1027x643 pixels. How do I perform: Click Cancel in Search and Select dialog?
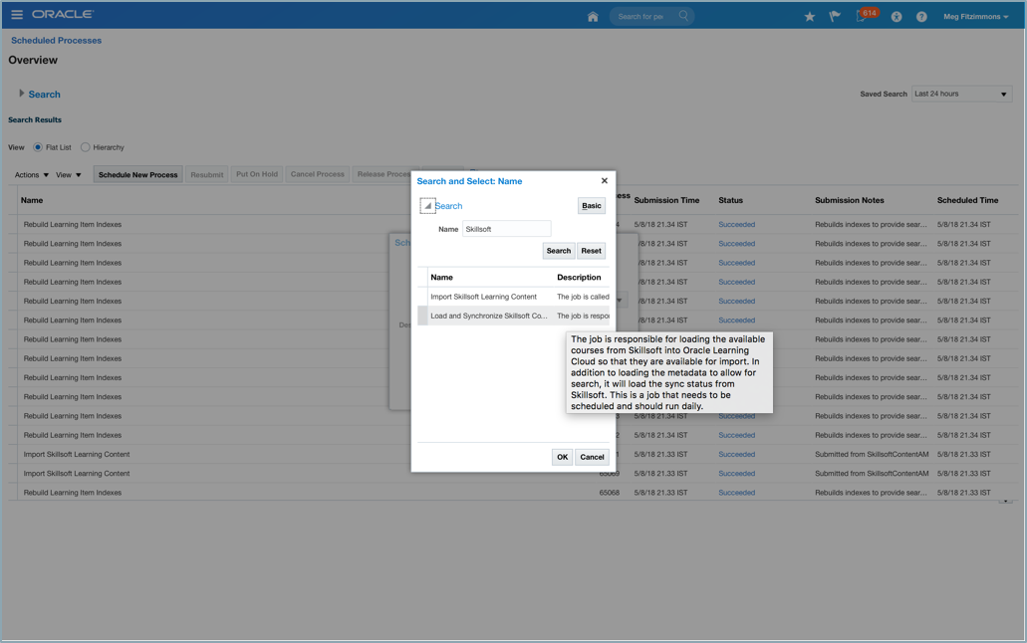point(592,457)
